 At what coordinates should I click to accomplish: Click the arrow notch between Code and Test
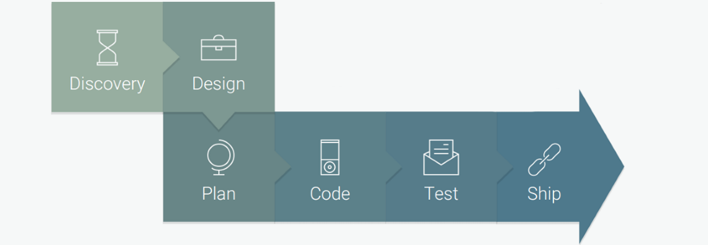click(393, 167)
